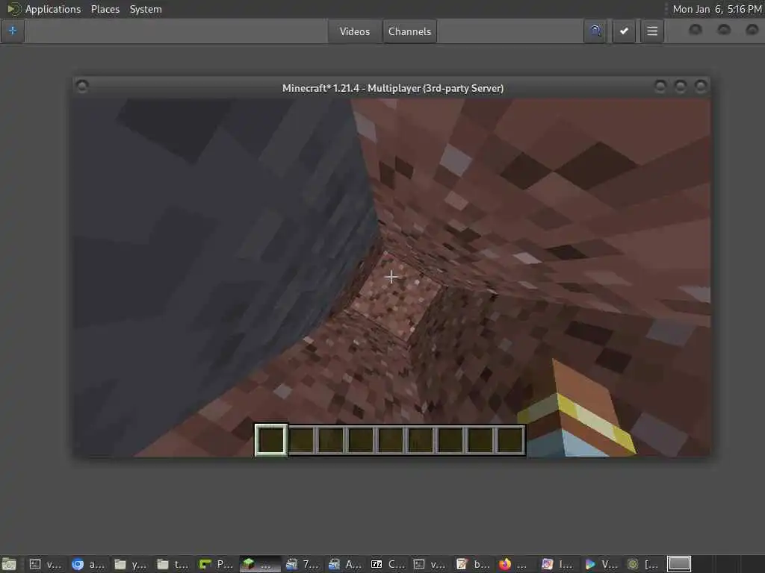
Task: Switch to the Channels tab
Action: tap(410, 31)
